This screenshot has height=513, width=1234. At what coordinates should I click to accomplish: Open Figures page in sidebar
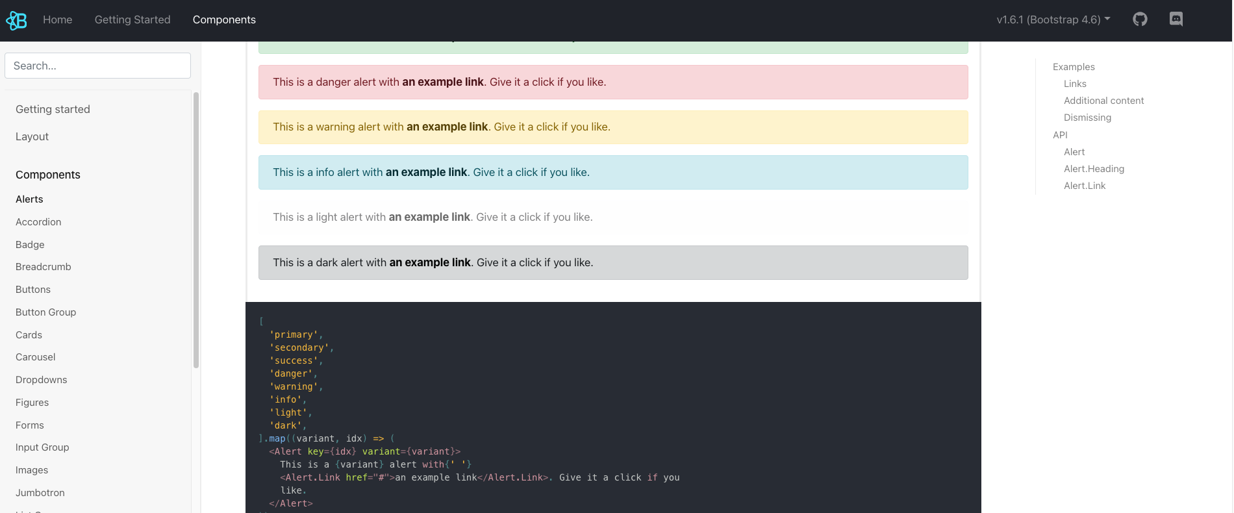32,403
